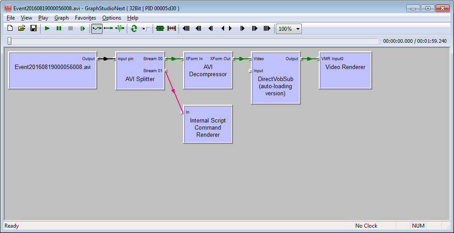
Task: Click the Ready status bar text
Action: pyautogui.click(x=11, y=226)
